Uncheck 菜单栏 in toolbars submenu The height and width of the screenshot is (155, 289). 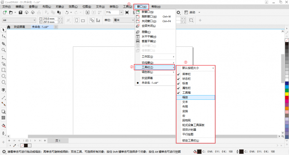coord(195,74)
